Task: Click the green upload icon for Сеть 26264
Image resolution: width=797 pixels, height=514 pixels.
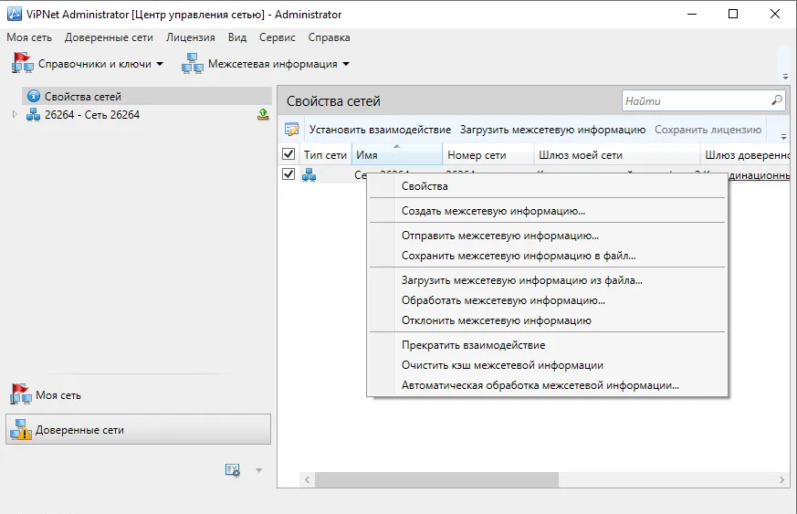Action: pyautogui.click(x=263, y=114)
